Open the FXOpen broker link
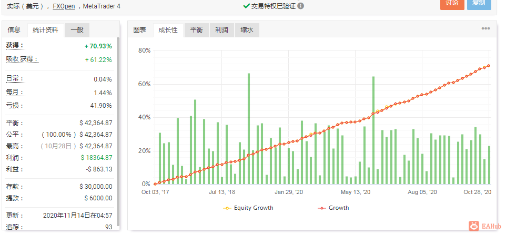506x234 pixels. pyautogui.click(x=64, y=6)
